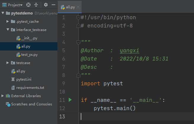
Task: Click the locate opened file crosshair icon
Action: (28, 5)
